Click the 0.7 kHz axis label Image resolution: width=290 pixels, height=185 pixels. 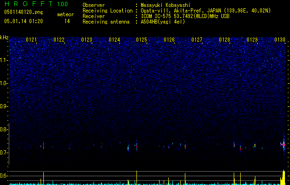pyautogui.click(x=4, y=153)
